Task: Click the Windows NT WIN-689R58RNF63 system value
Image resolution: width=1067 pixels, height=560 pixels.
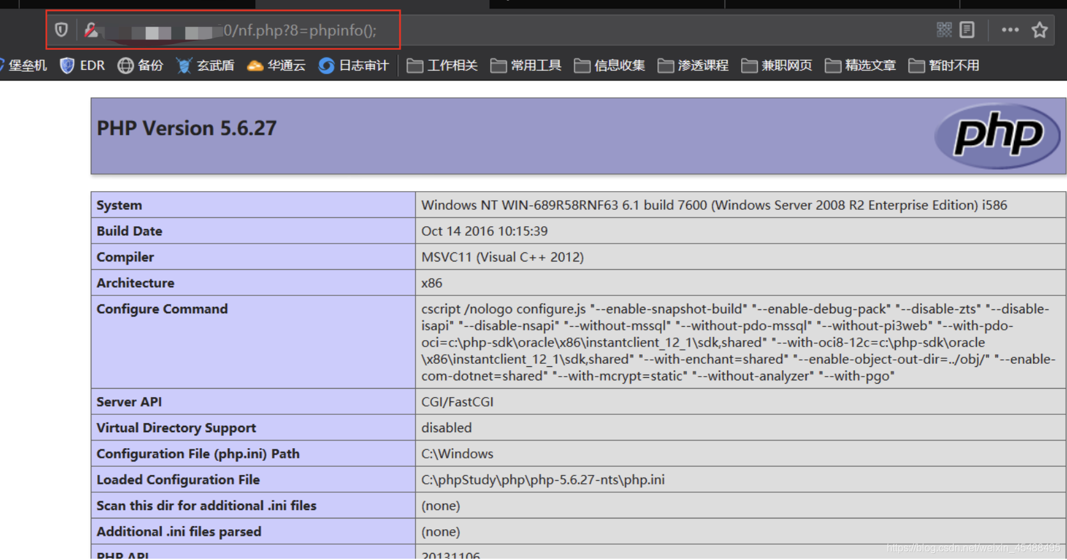Action: 714,205
